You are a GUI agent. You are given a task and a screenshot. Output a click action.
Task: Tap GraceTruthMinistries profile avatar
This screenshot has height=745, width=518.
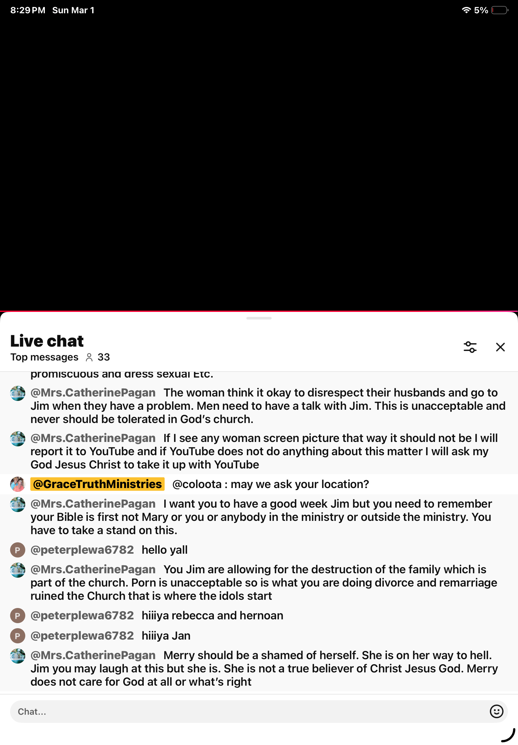pyautogui.click(x=17, y=484)
